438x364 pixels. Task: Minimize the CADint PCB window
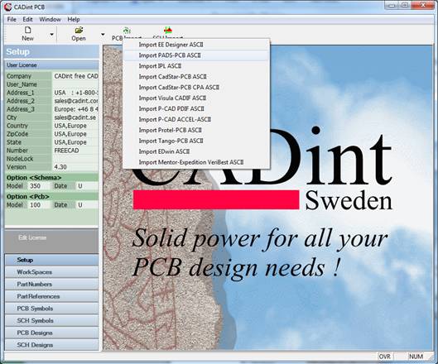click(x=392, y=5)
